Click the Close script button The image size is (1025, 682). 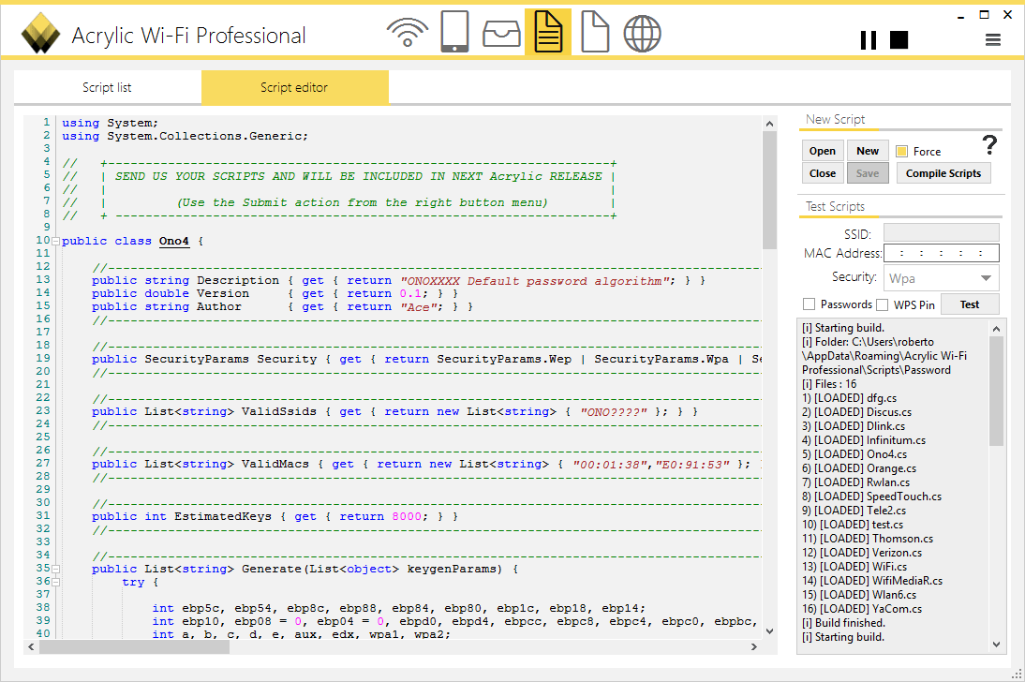(x=823, y=173)
